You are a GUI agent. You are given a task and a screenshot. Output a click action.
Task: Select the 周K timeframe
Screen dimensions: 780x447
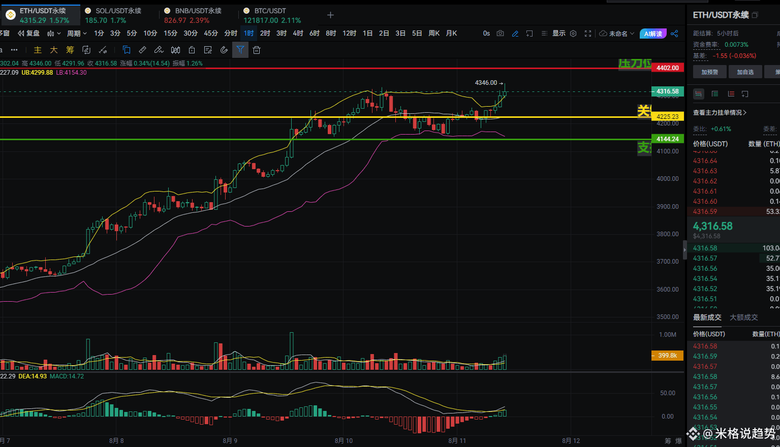coord(434,33)
